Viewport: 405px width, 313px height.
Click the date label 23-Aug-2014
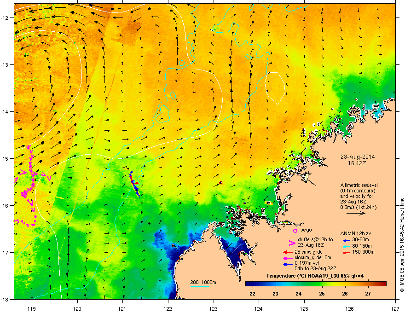point(358,157)
